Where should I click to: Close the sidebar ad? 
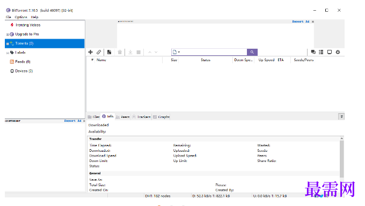coord(84,121)
